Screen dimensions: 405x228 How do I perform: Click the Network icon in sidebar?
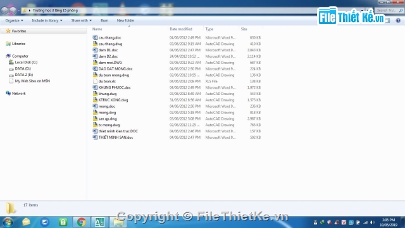point(8,93)
